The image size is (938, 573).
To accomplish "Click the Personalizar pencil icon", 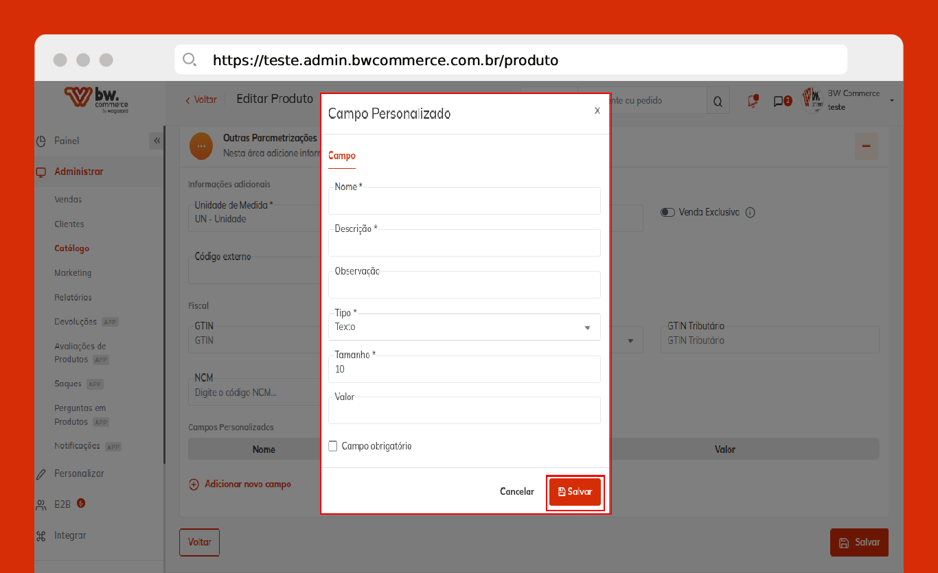I will pos(41,473).
